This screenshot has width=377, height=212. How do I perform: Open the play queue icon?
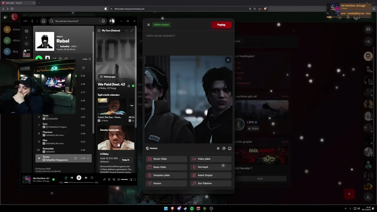[109, 180]
